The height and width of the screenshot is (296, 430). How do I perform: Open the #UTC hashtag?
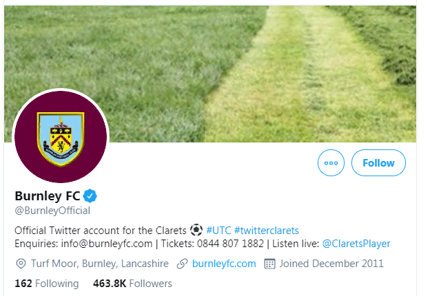tap(218, 230)
